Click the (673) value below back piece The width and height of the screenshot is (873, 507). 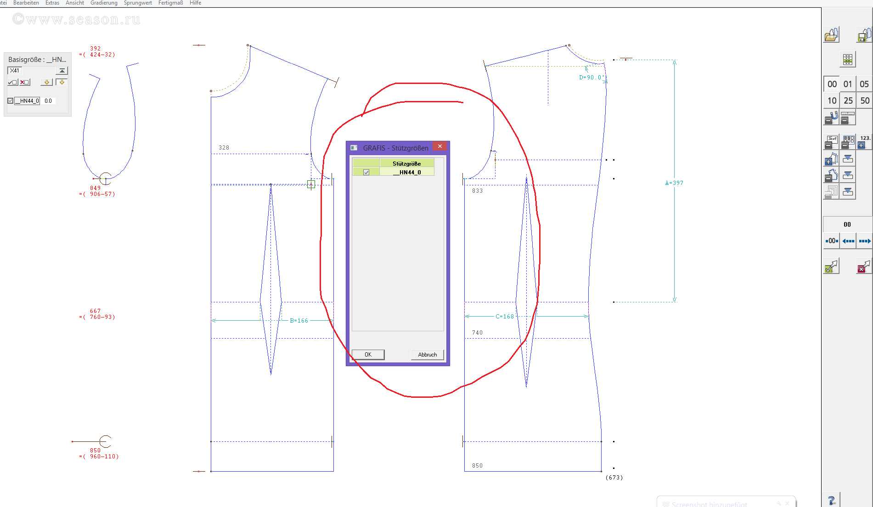click(x=614, y=478)
